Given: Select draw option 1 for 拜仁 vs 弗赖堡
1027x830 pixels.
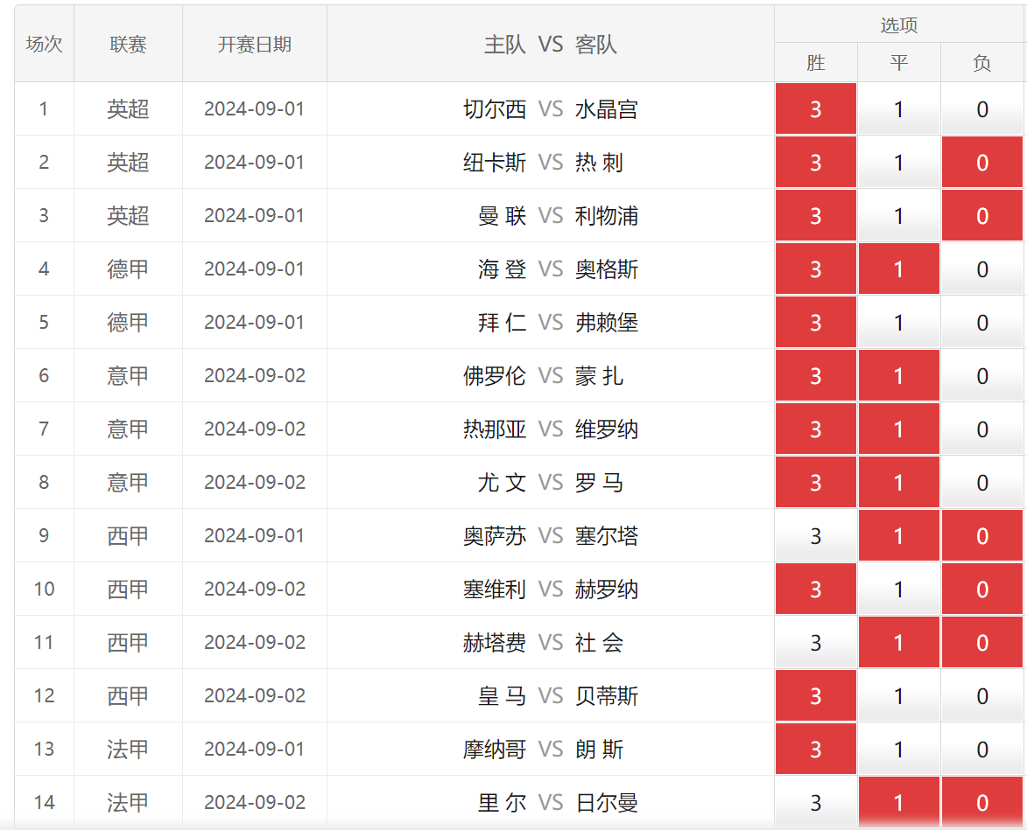Looking at the screenshot, I should point(898,323).
